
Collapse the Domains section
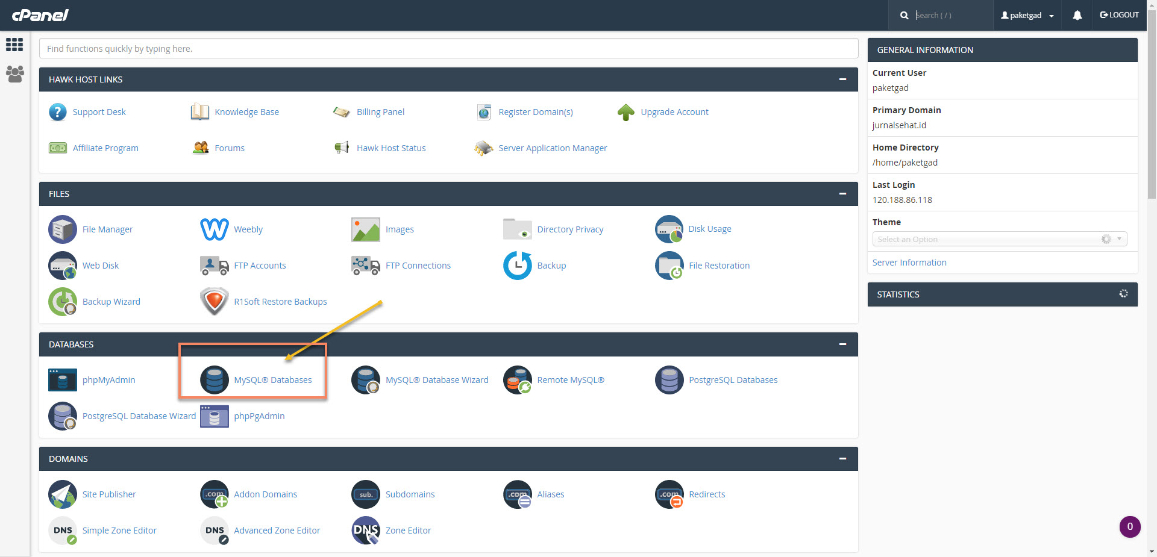coord(842,459)
